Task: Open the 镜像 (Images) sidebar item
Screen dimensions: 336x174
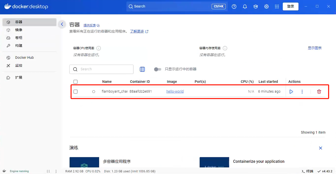Action: point(29,30)
